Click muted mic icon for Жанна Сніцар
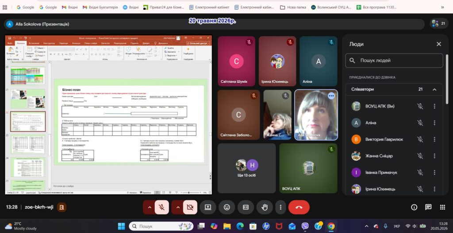This screenshot has height=233, width=453. point(420,156)
